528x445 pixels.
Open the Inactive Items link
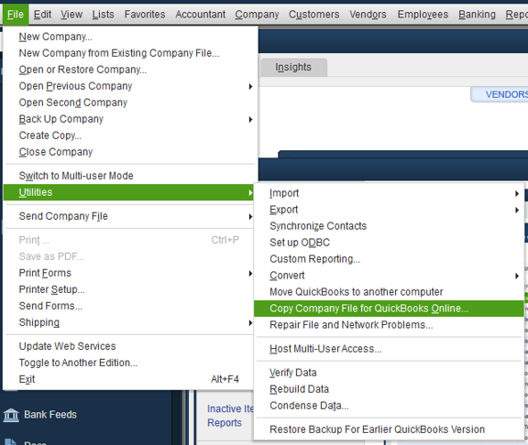tap(230, 408)
